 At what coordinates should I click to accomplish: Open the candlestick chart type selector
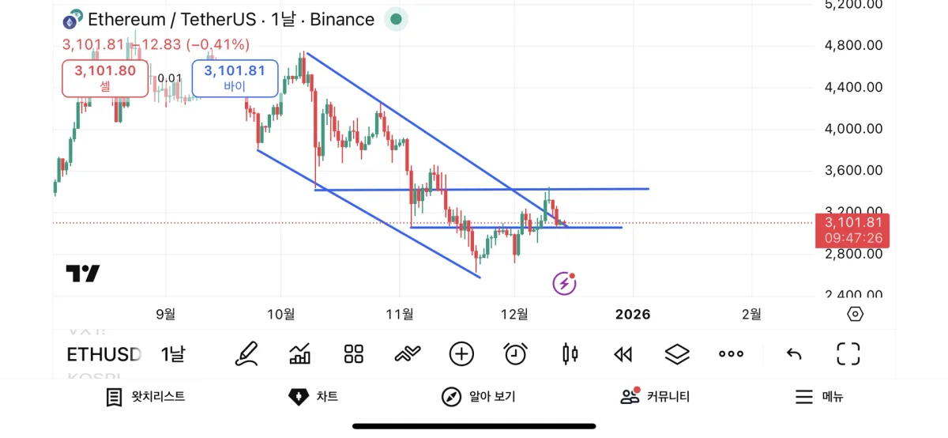[570, 353]
